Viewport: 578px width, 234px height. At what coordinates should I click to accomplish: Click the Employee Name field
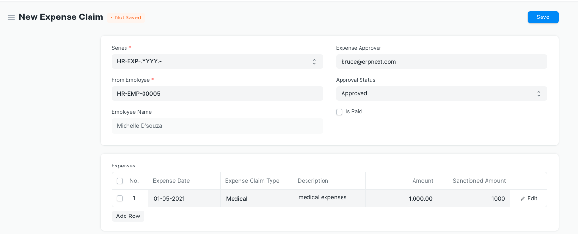pos(217,126)
